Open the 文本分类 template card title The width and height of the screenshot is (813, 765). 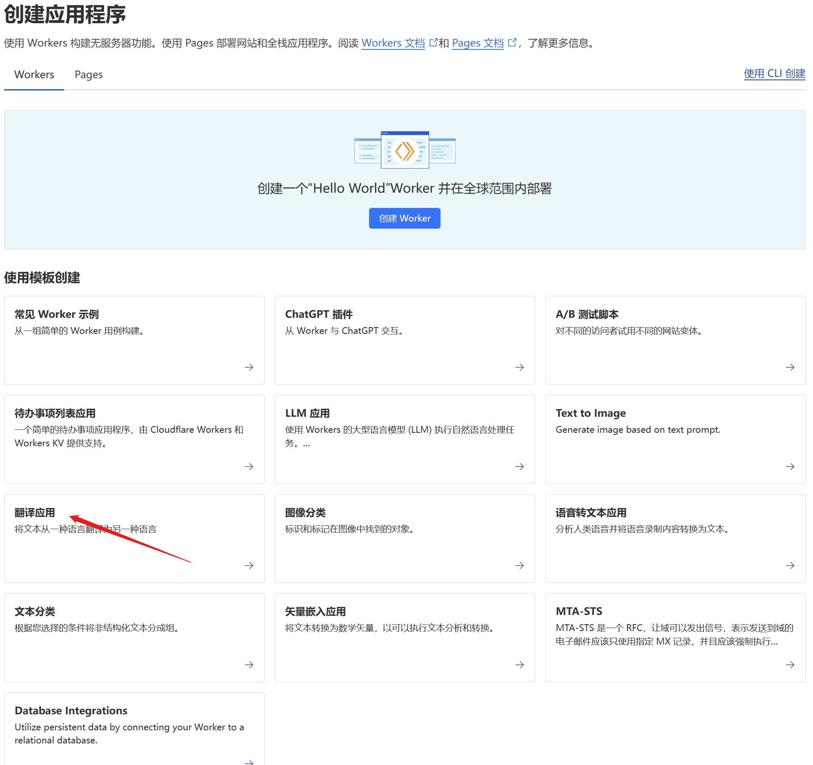point(35,612)
